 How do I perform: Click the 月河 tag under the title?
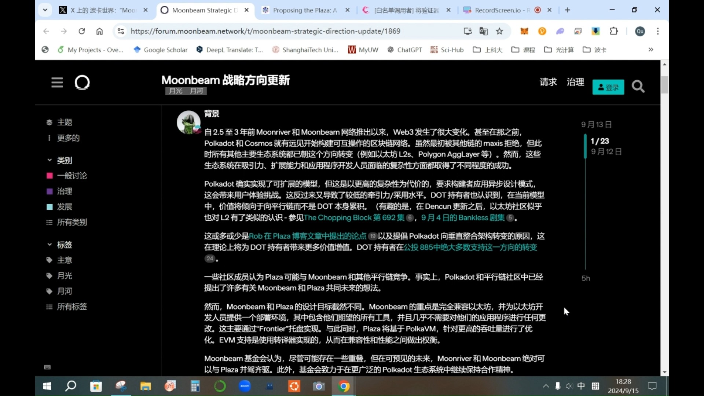tap(197, 91)
